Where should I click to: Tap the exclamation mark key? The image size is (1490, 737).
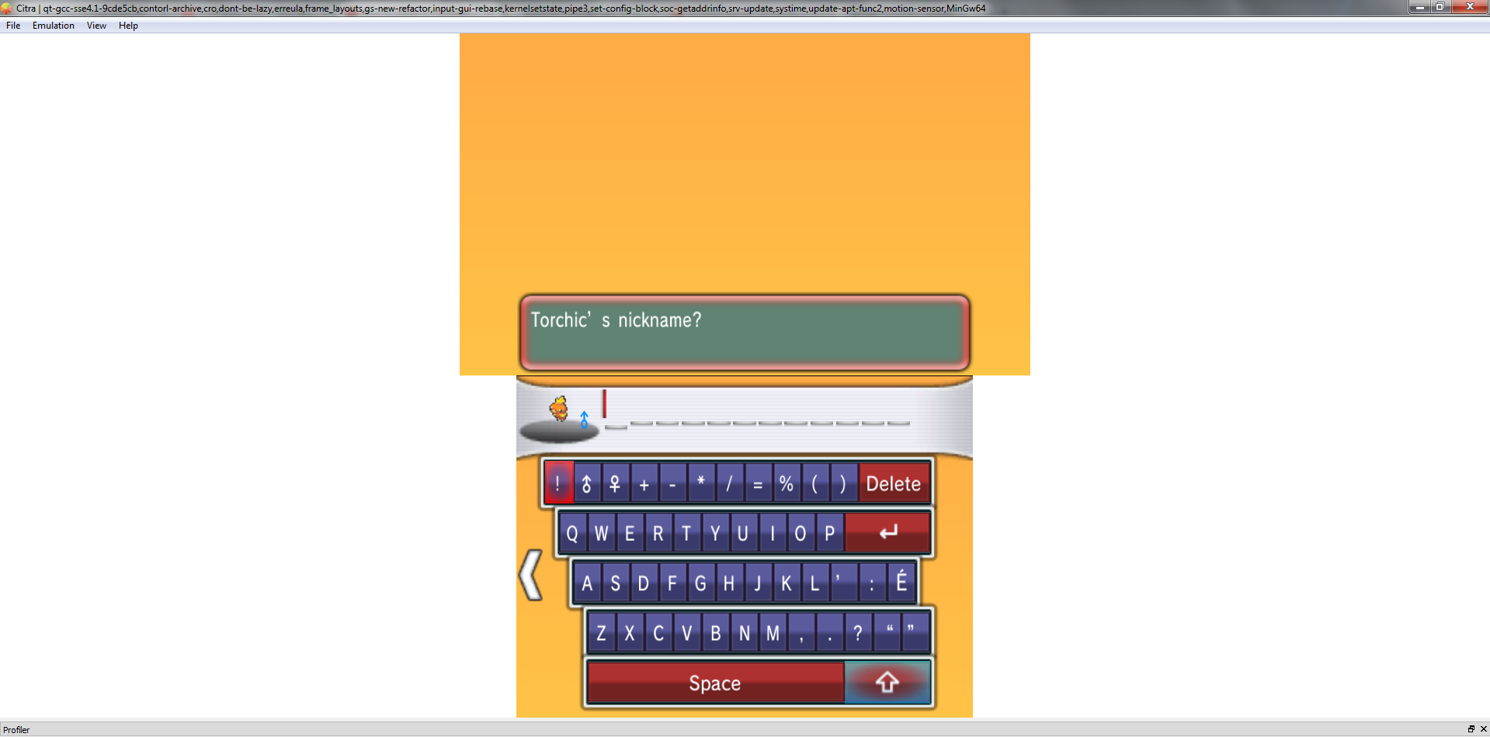point(558,484)
